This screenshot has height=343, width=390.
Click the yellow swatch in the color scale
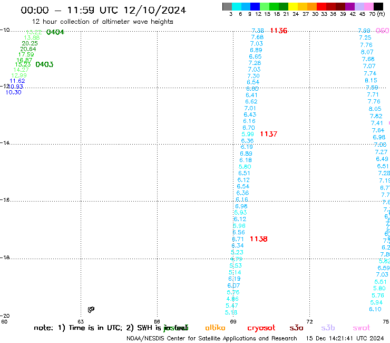292,6
